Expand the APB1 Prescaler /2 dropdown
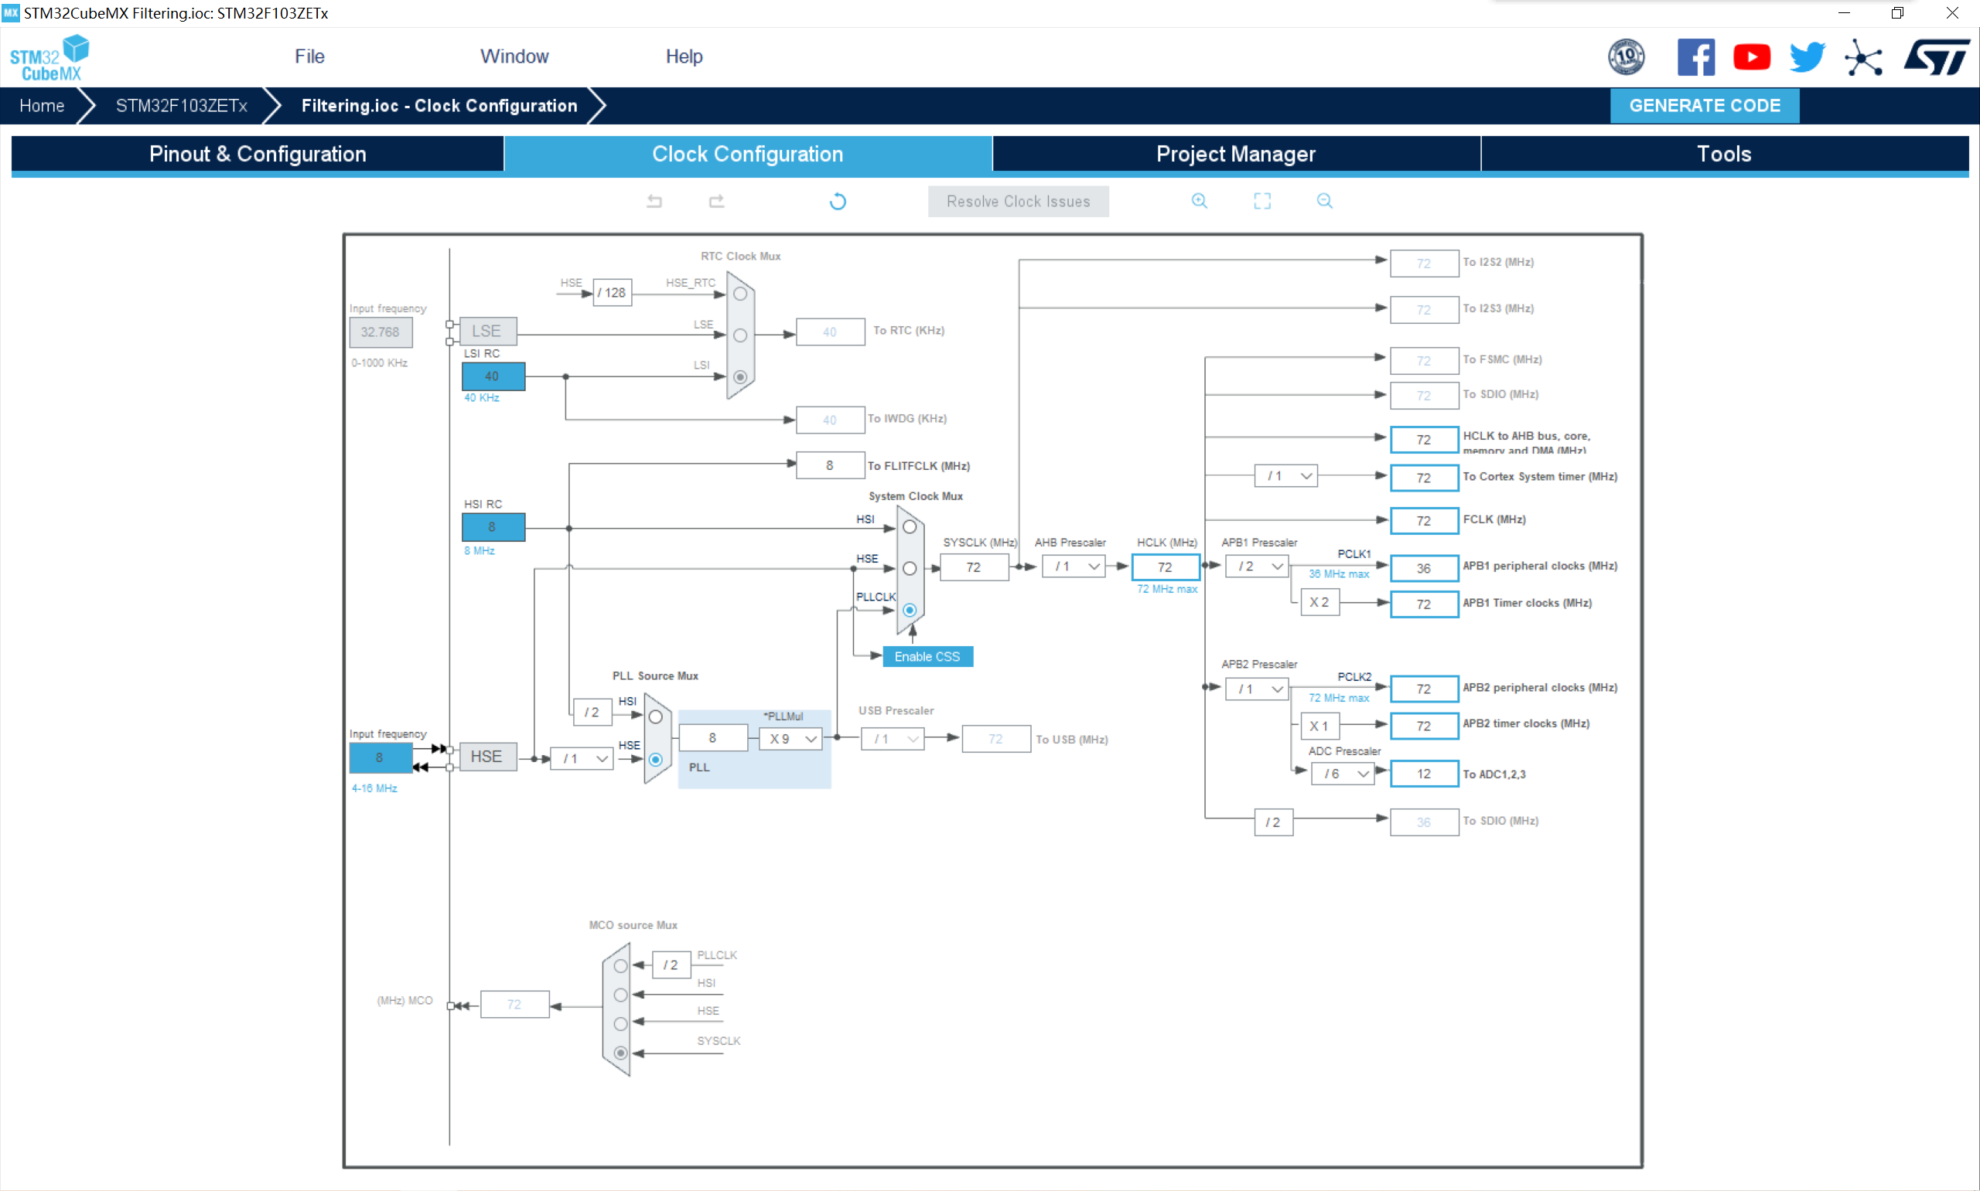Viewport: 1980px width, 1191px height. pyautogui.click(x=1263, y=565)
